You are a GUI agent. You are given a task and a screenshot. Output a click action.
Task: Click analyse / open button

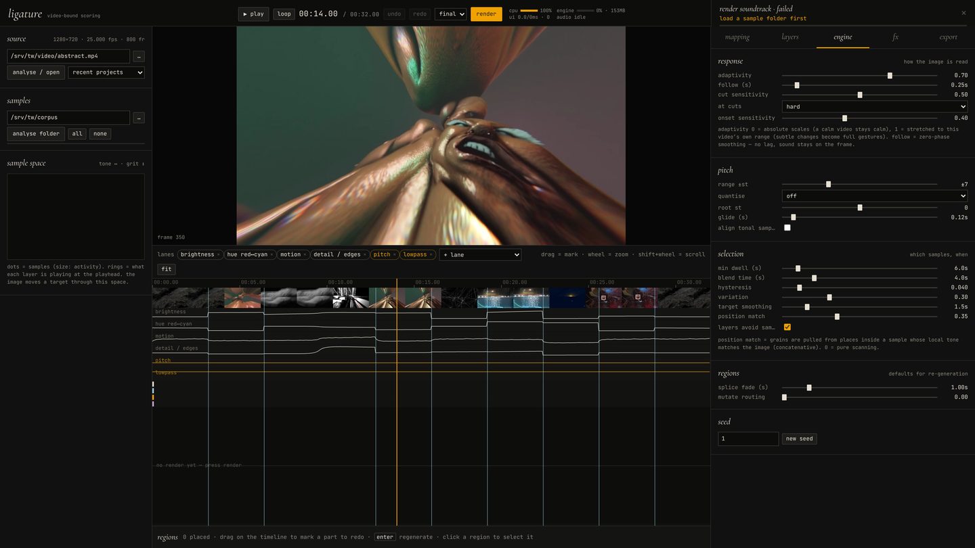point(36,72)
